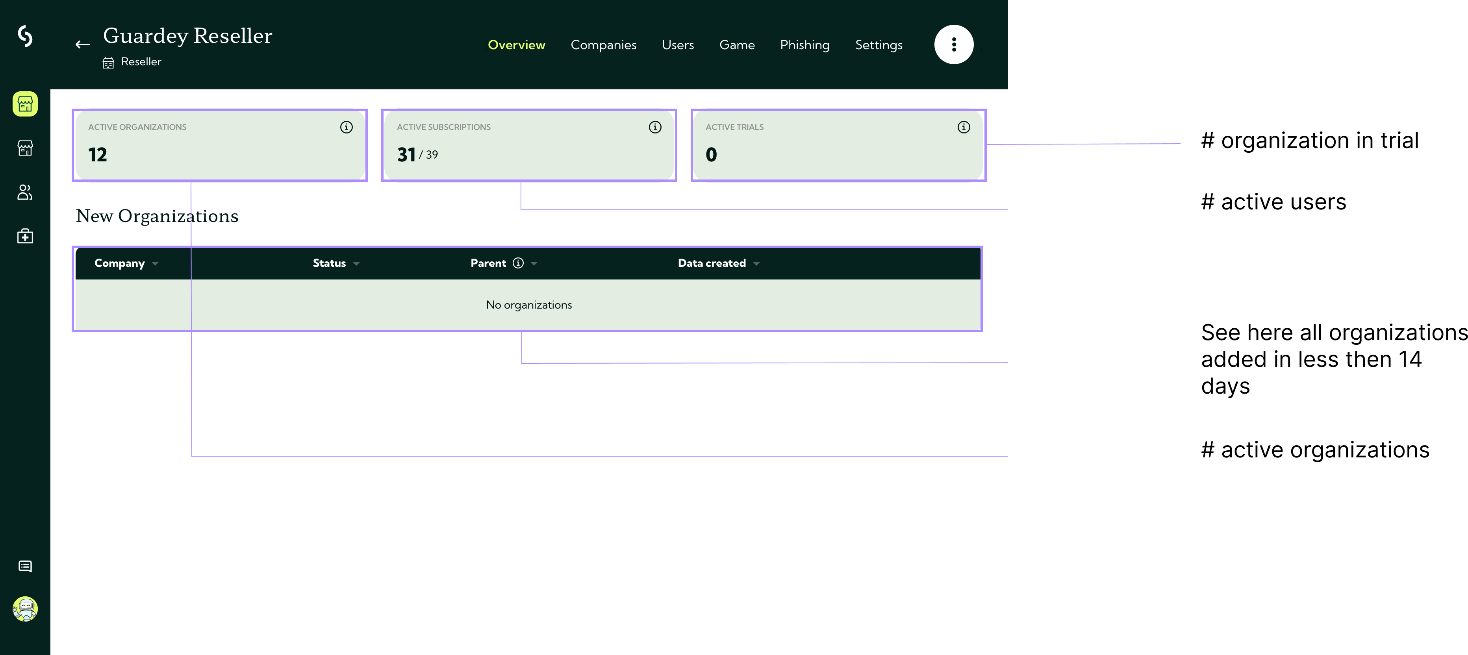Show info for Active Trials card
This screenshot has width=1468, height=655.
964,127
